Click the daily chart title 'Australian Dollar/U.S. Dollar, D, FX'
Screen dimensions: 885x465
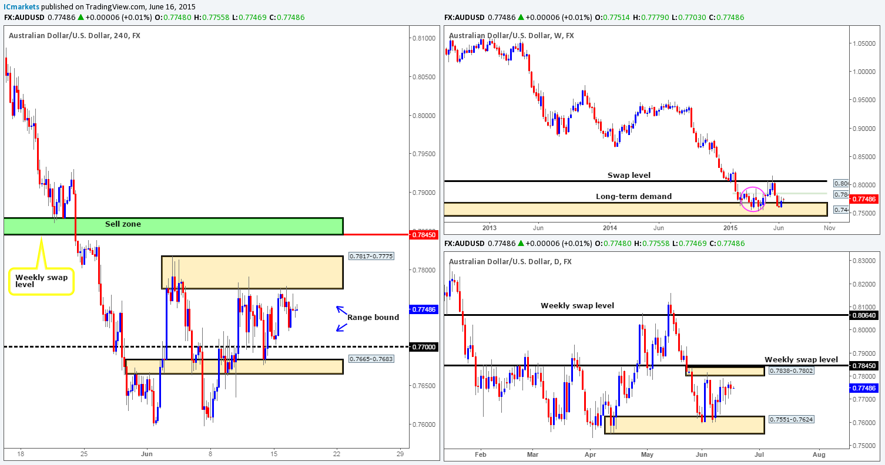511,261
